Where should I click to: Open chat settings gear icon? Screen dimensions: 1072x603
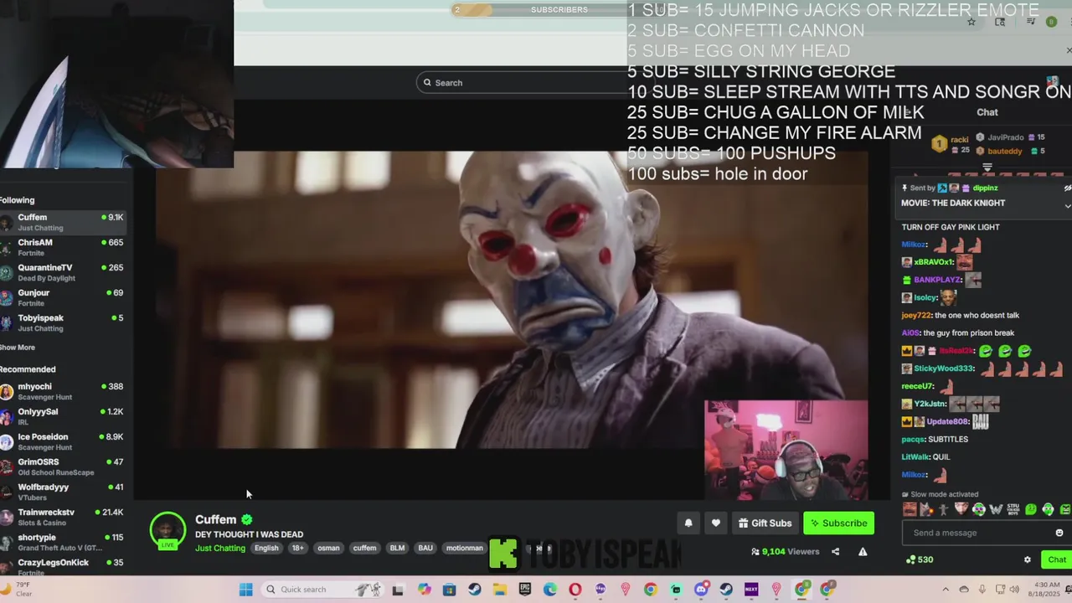pyautogui.click(x=1028, y=559)
